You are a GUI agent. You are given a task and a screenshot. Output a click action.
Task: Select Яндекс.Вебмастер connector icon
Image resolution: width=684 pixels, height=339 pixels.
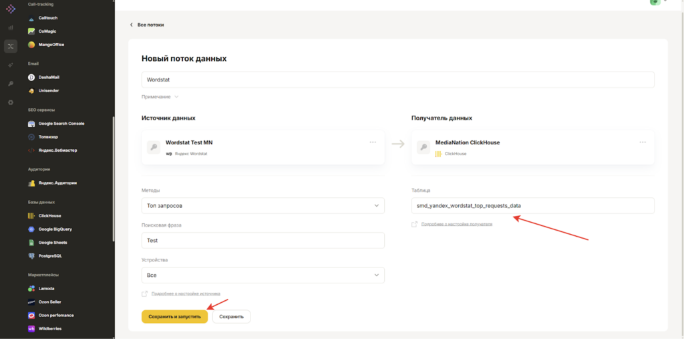(x=31, y=150)
